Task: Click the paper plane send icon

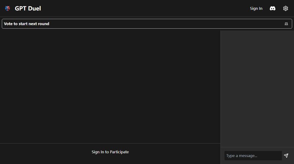Action: point(286,156)
